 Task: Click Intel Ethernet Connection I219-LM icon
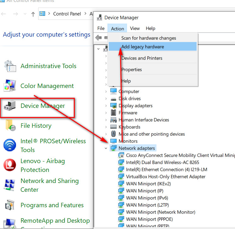121,169
